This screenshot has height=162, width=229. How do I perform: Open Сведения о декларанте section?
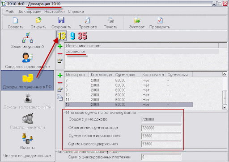[27, 61]
